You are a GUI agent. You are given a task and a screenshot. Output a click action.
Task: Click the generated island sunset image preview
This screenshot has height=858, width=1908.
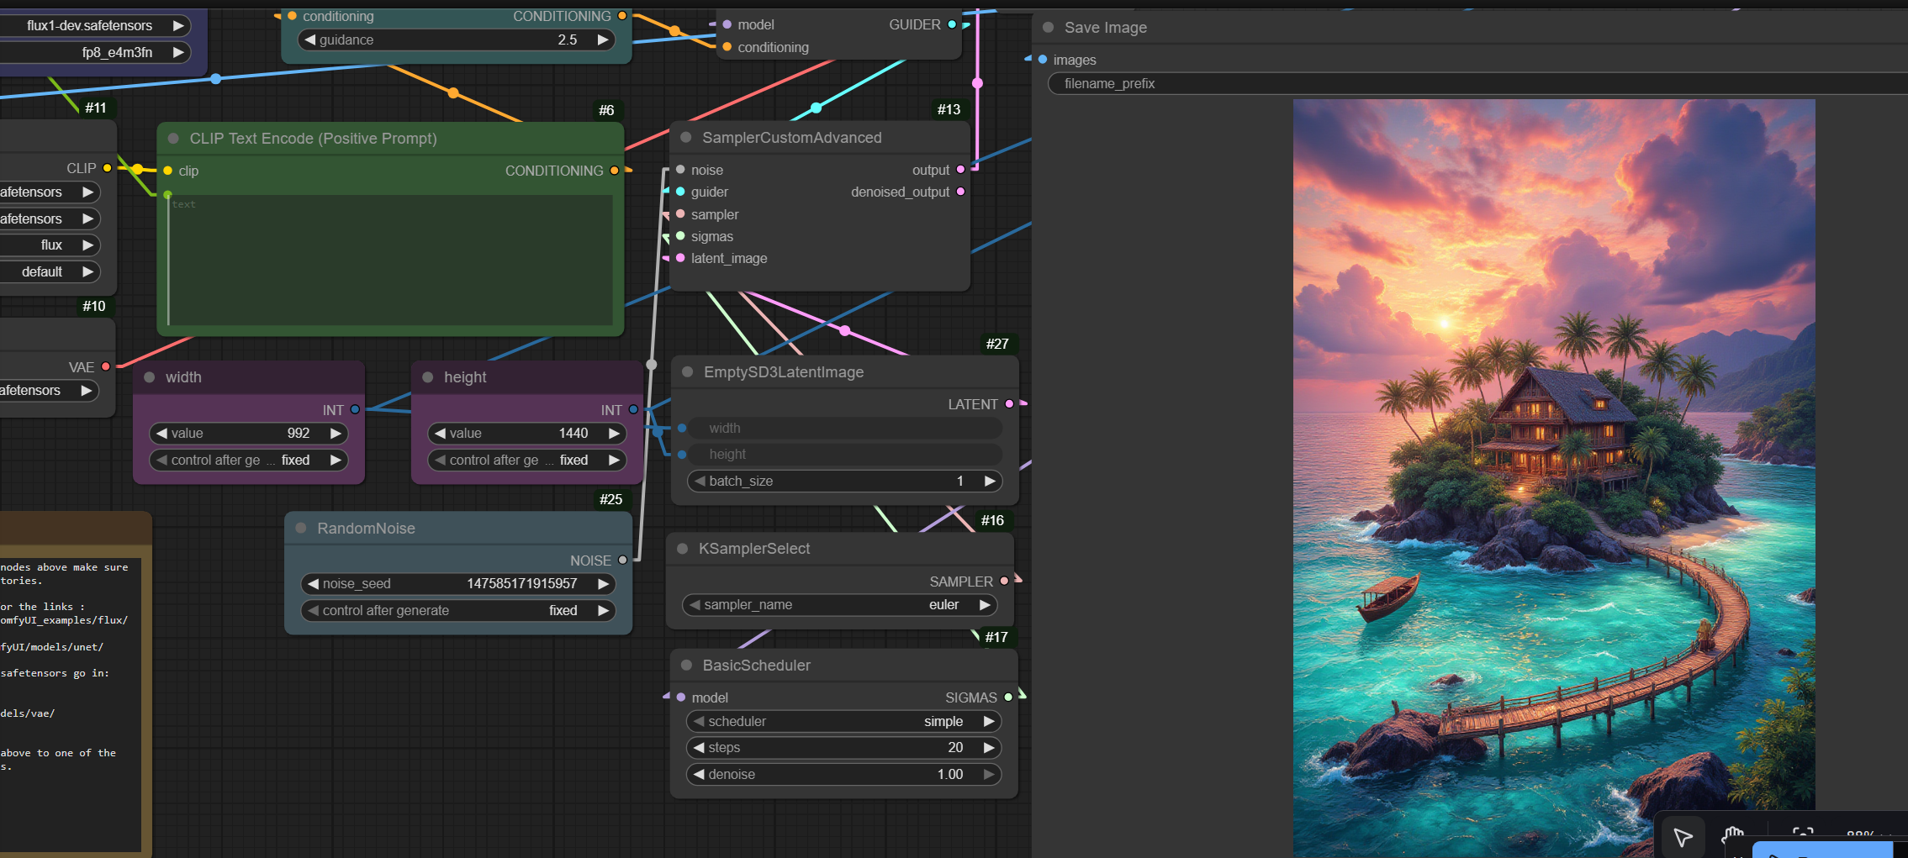point(1554,478)
